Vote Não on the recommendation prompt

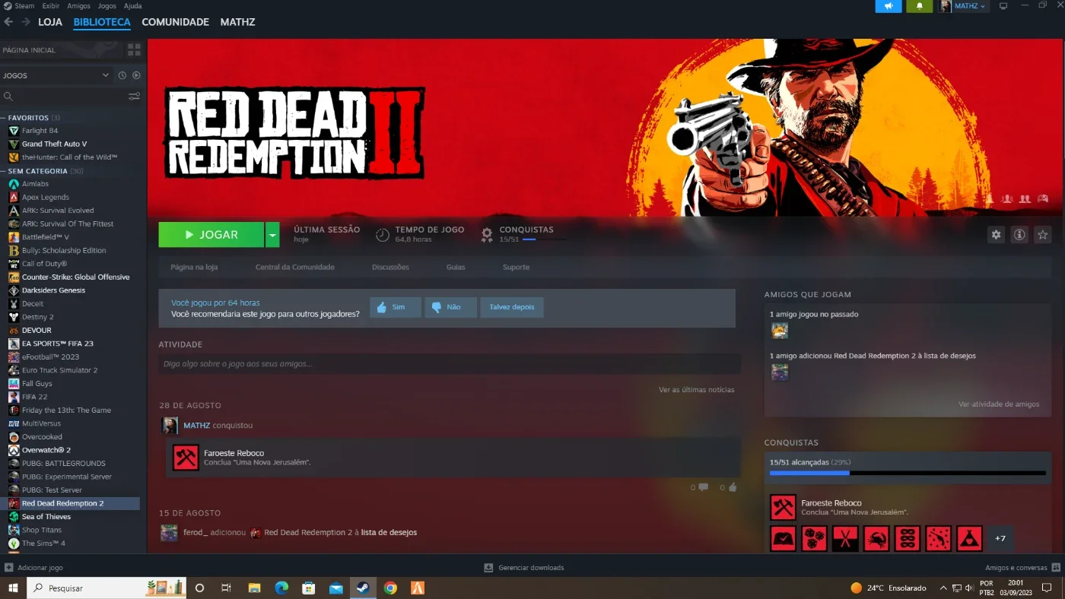[450, 307]
